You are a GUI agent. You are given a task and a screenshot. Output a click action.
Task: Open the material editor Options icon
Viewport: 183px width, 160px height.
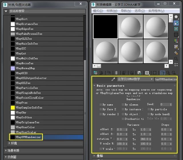click(176, 53)
